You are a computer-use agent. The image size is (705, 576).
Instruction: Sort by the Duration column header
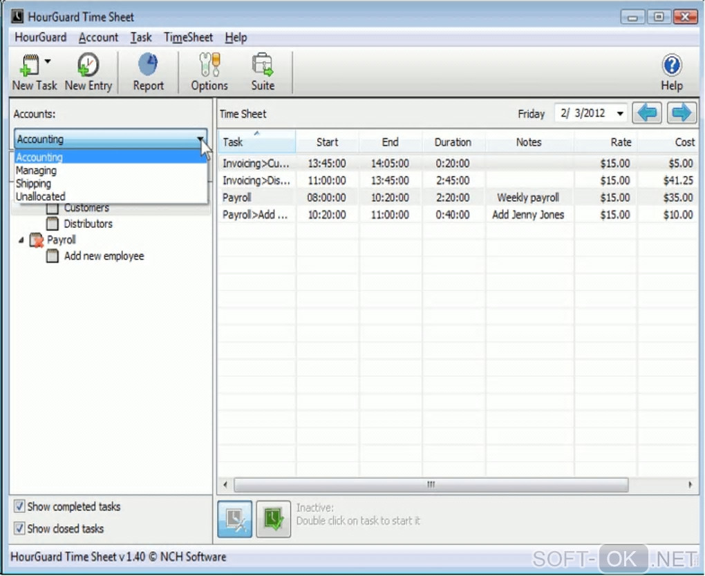pyautogui.click(x=453, y=142)
